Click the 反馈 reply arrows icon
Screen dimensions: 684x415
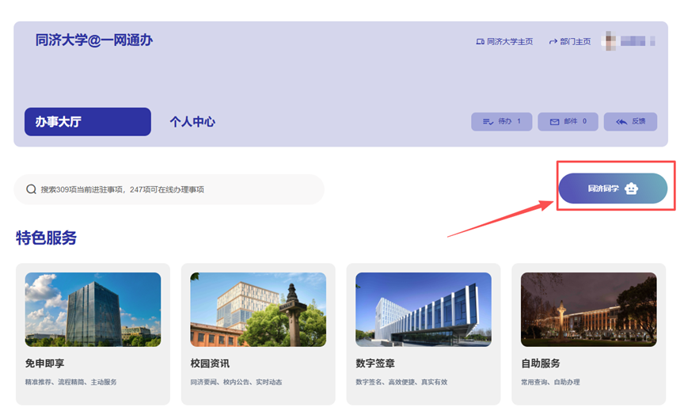point(621,122)
